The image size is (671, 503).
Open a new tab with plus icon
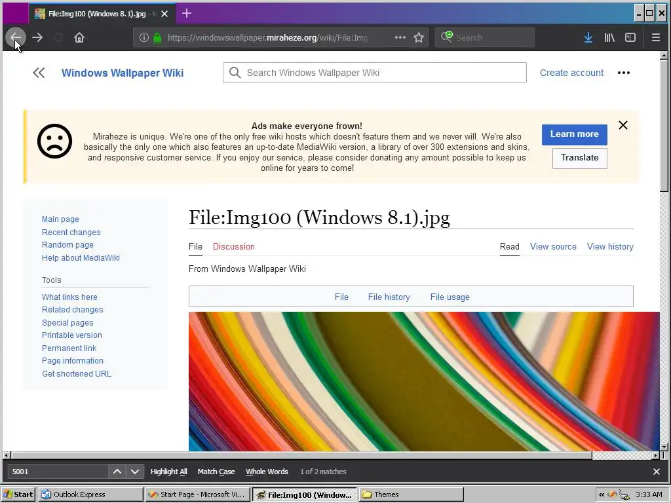tap(187, 13)
